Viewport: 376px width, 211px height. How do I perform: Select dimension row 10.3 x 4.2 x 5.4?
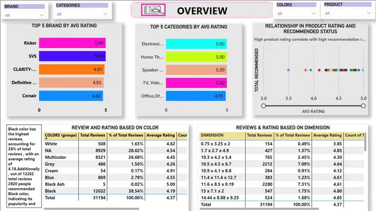point(281,157)
